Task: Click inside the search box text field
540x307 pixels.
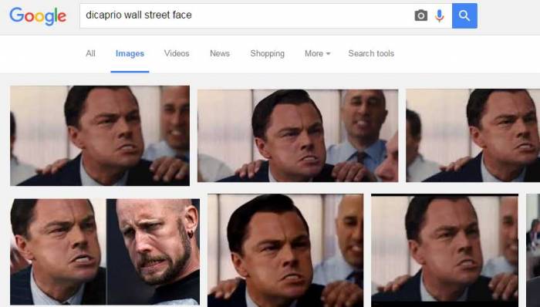Action: [x=246, y=16]
